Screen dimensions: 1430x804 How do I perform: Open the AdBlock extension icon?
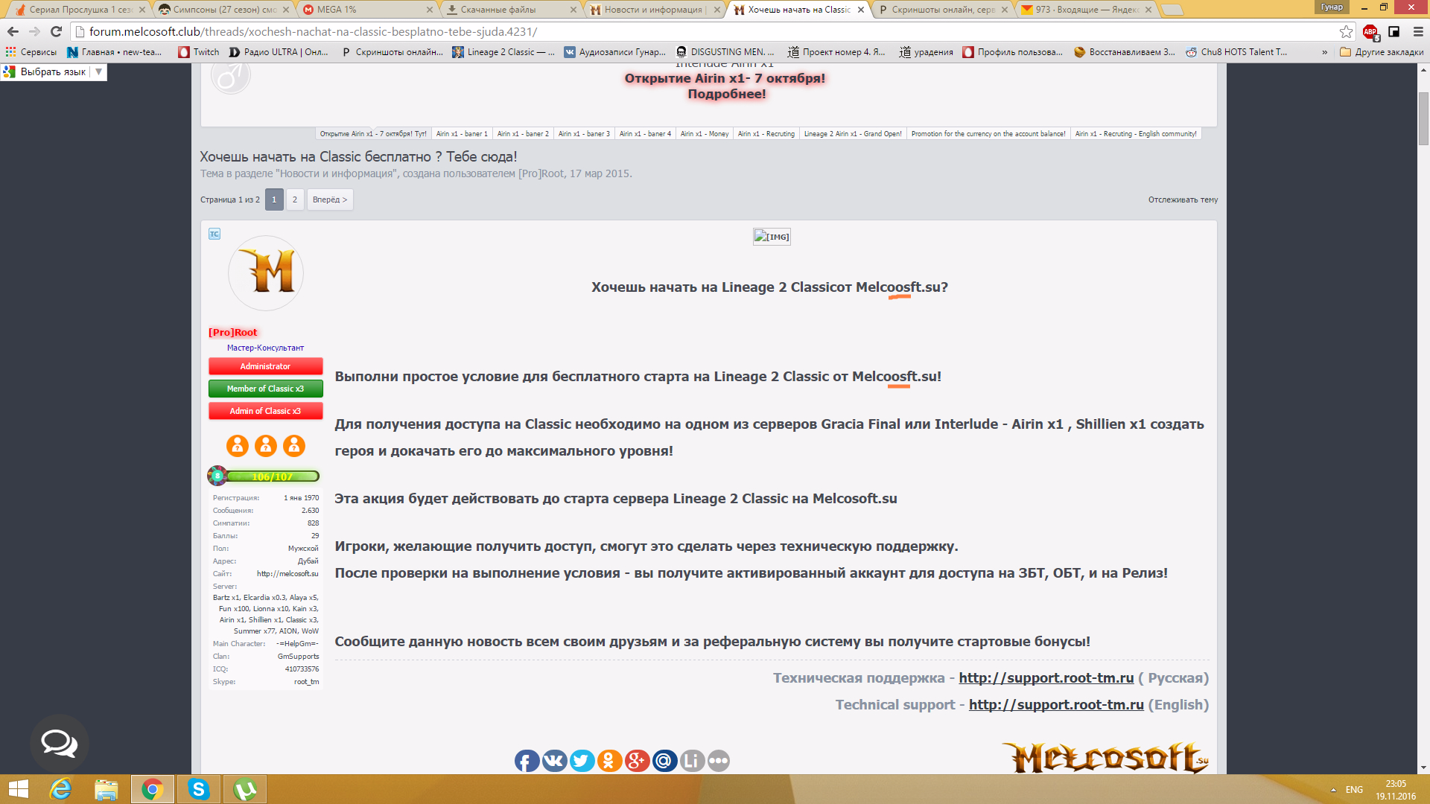tap(1370, 31)
